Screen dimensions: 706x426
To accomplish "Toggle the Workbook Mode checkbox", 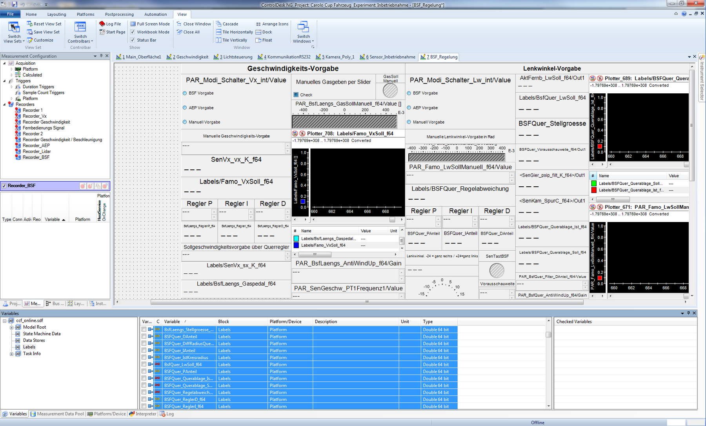I will (133, 32).
